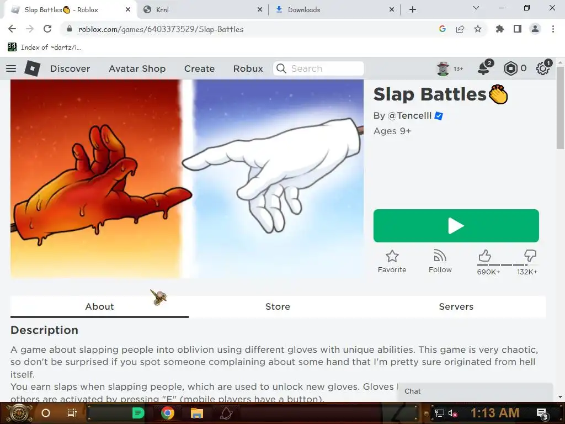Switch to the Servers tab
Image resolution: width=565 pixels, height=424 pixels.
456,306
